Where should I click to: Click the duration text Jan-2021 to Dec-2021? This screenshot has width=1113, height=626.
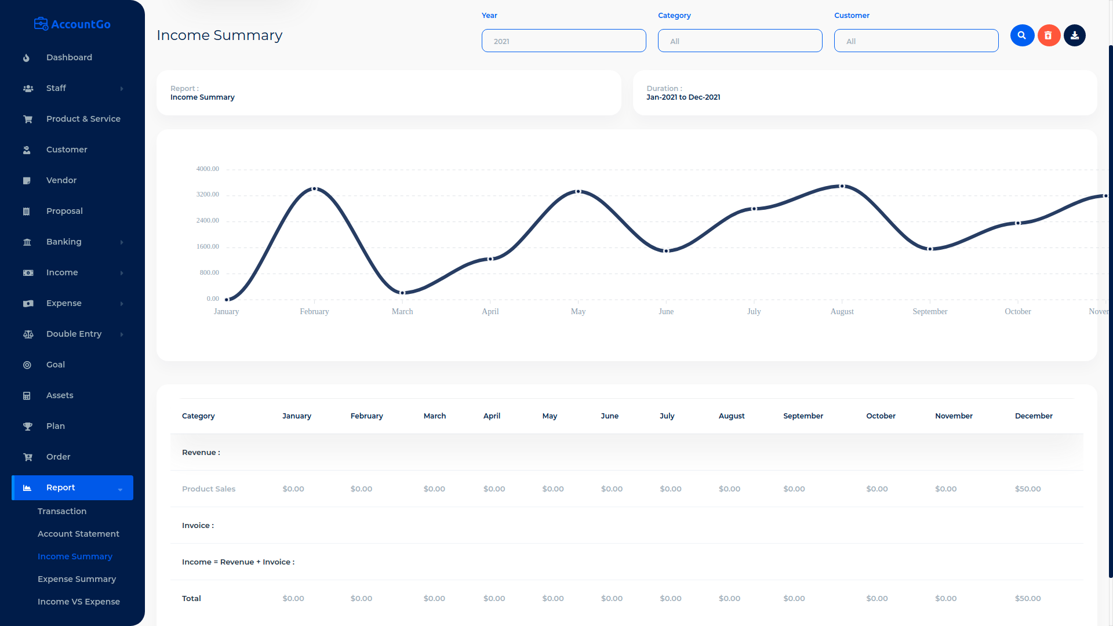683,97
